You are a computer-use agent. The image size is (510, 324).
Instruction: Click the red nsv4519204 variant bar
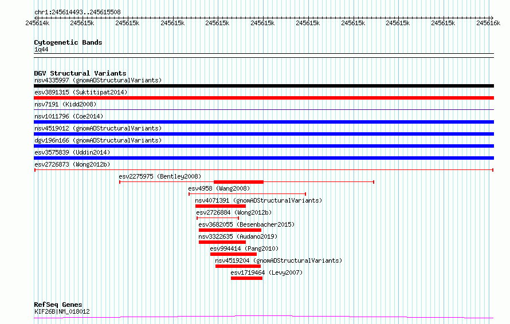238,266
